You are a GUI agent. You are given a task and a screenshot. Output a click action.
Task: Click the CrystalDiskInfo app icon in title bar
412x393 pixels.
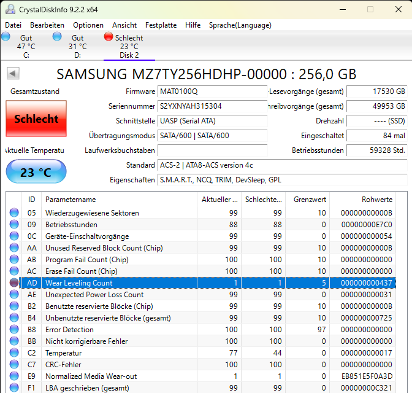(x=10, y=9)
